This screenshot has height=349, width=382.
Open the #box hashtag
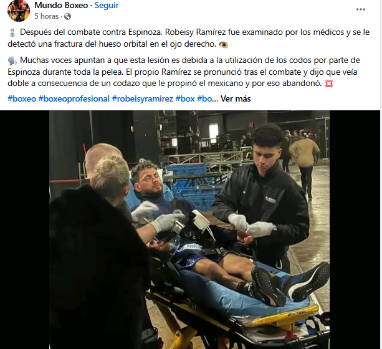pyautogui.click(x=185, y=98)
